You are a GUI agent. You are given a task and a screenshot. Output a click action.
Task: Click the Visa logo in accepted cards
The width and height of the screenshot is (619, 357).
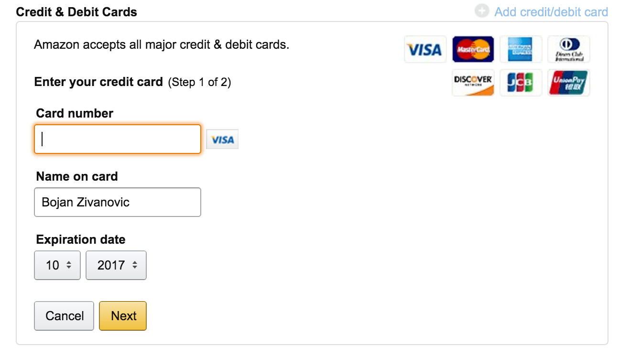[x=424, y=49]
